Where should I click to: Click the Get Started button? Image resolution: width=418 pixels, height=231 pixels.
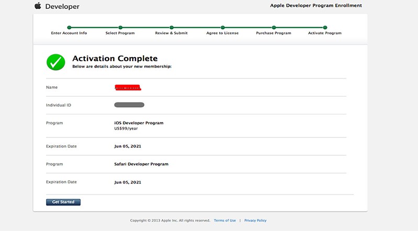coord(63,202)
